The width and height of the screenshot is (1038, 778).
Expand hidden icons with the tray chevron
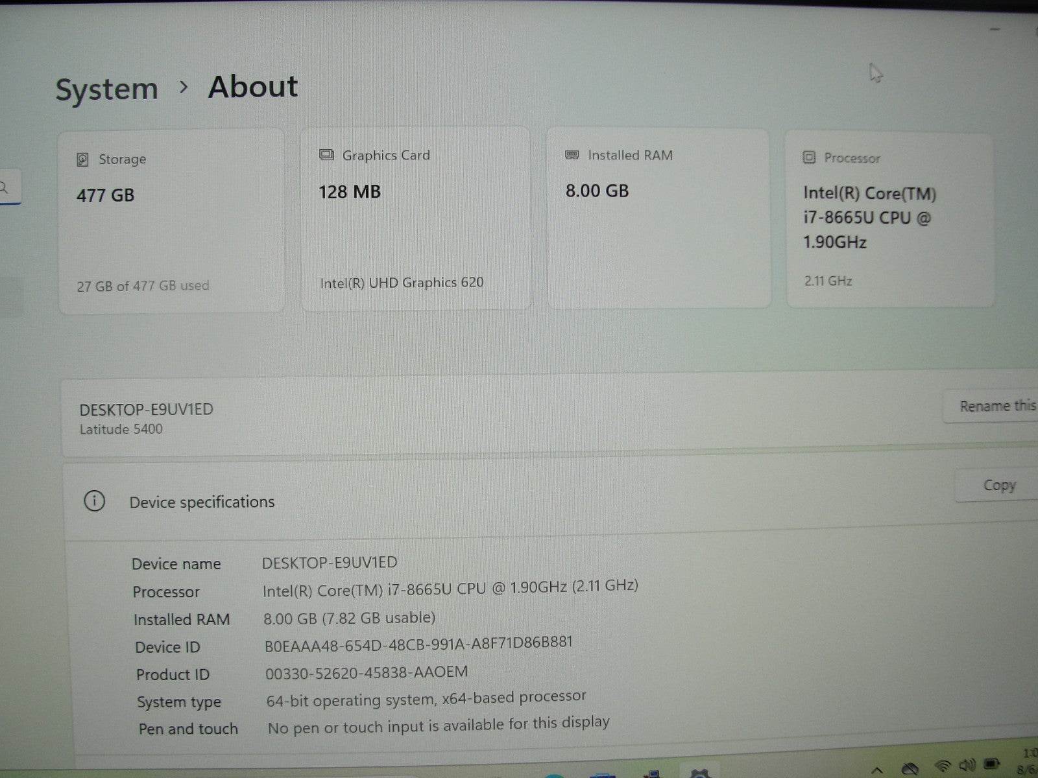(877, 772)
